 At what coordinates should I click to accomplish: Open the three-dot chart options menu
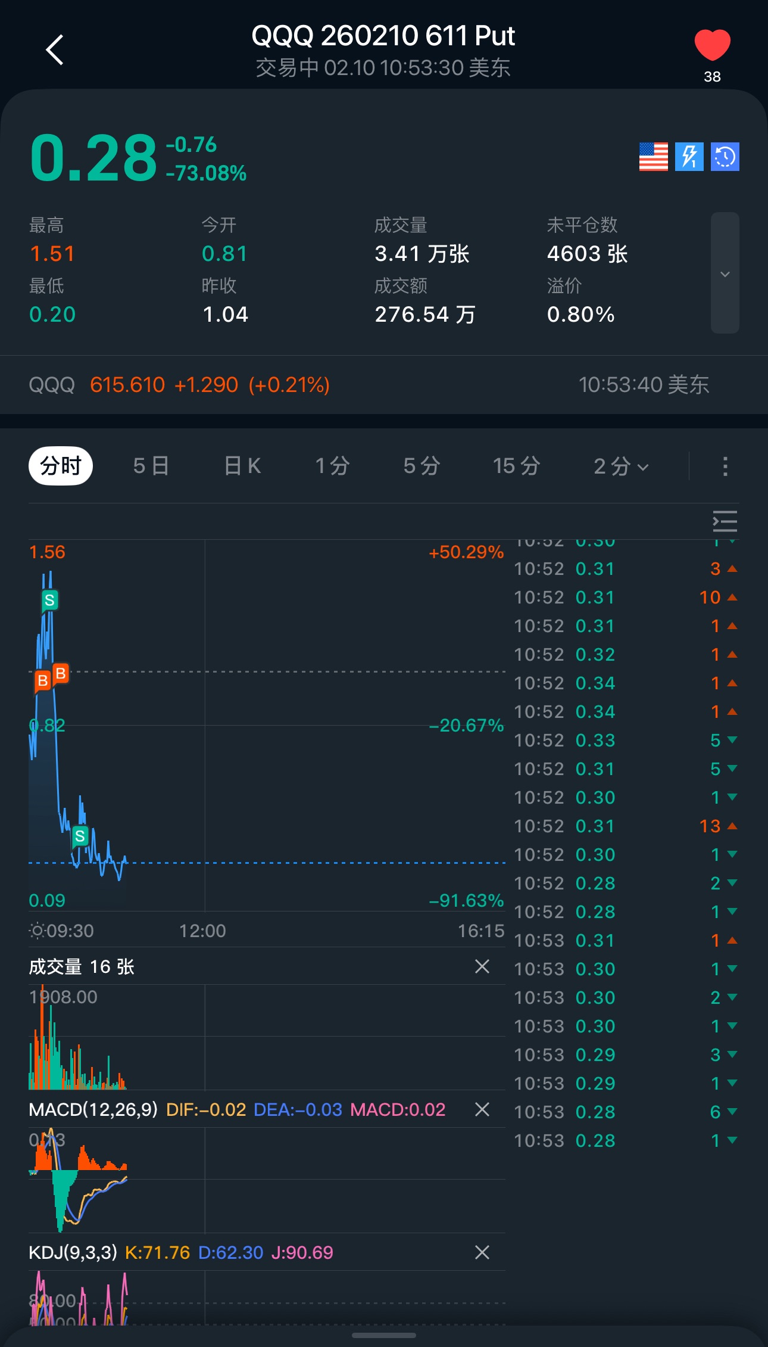725,466
